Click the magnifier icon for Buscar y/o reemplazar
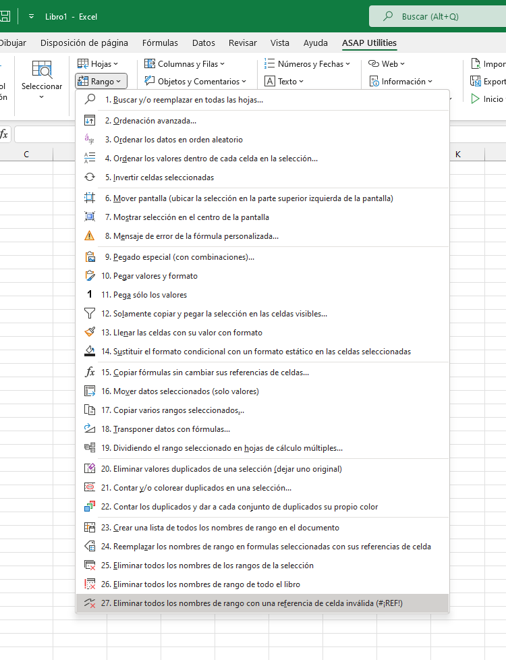Screen dimensions: 506x660 90,99
